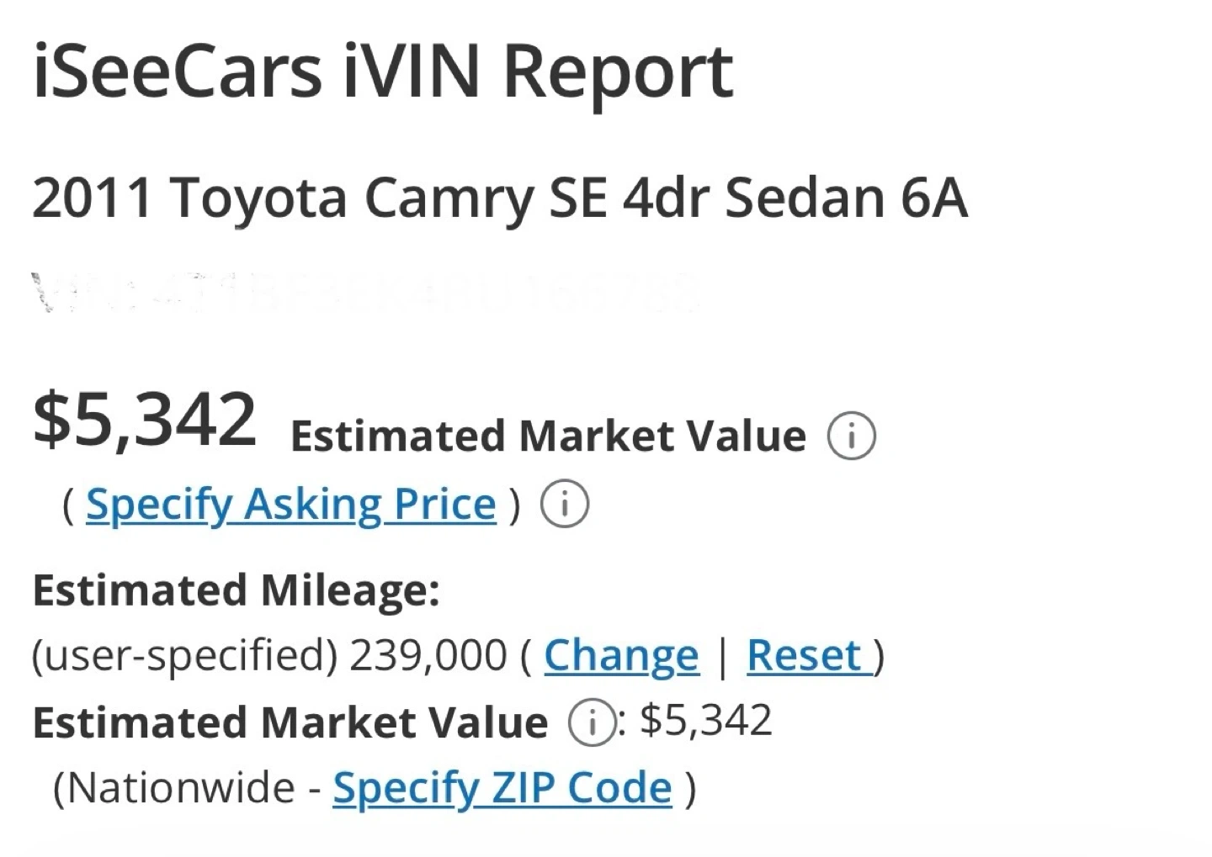
Task: Click info icon before the lower $5,342 value
Action: 591,723
